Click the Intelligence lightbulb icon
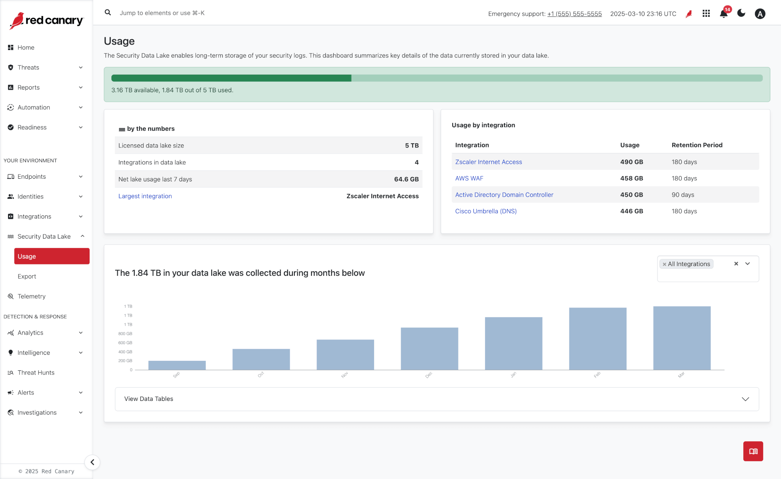 (11, 353)
